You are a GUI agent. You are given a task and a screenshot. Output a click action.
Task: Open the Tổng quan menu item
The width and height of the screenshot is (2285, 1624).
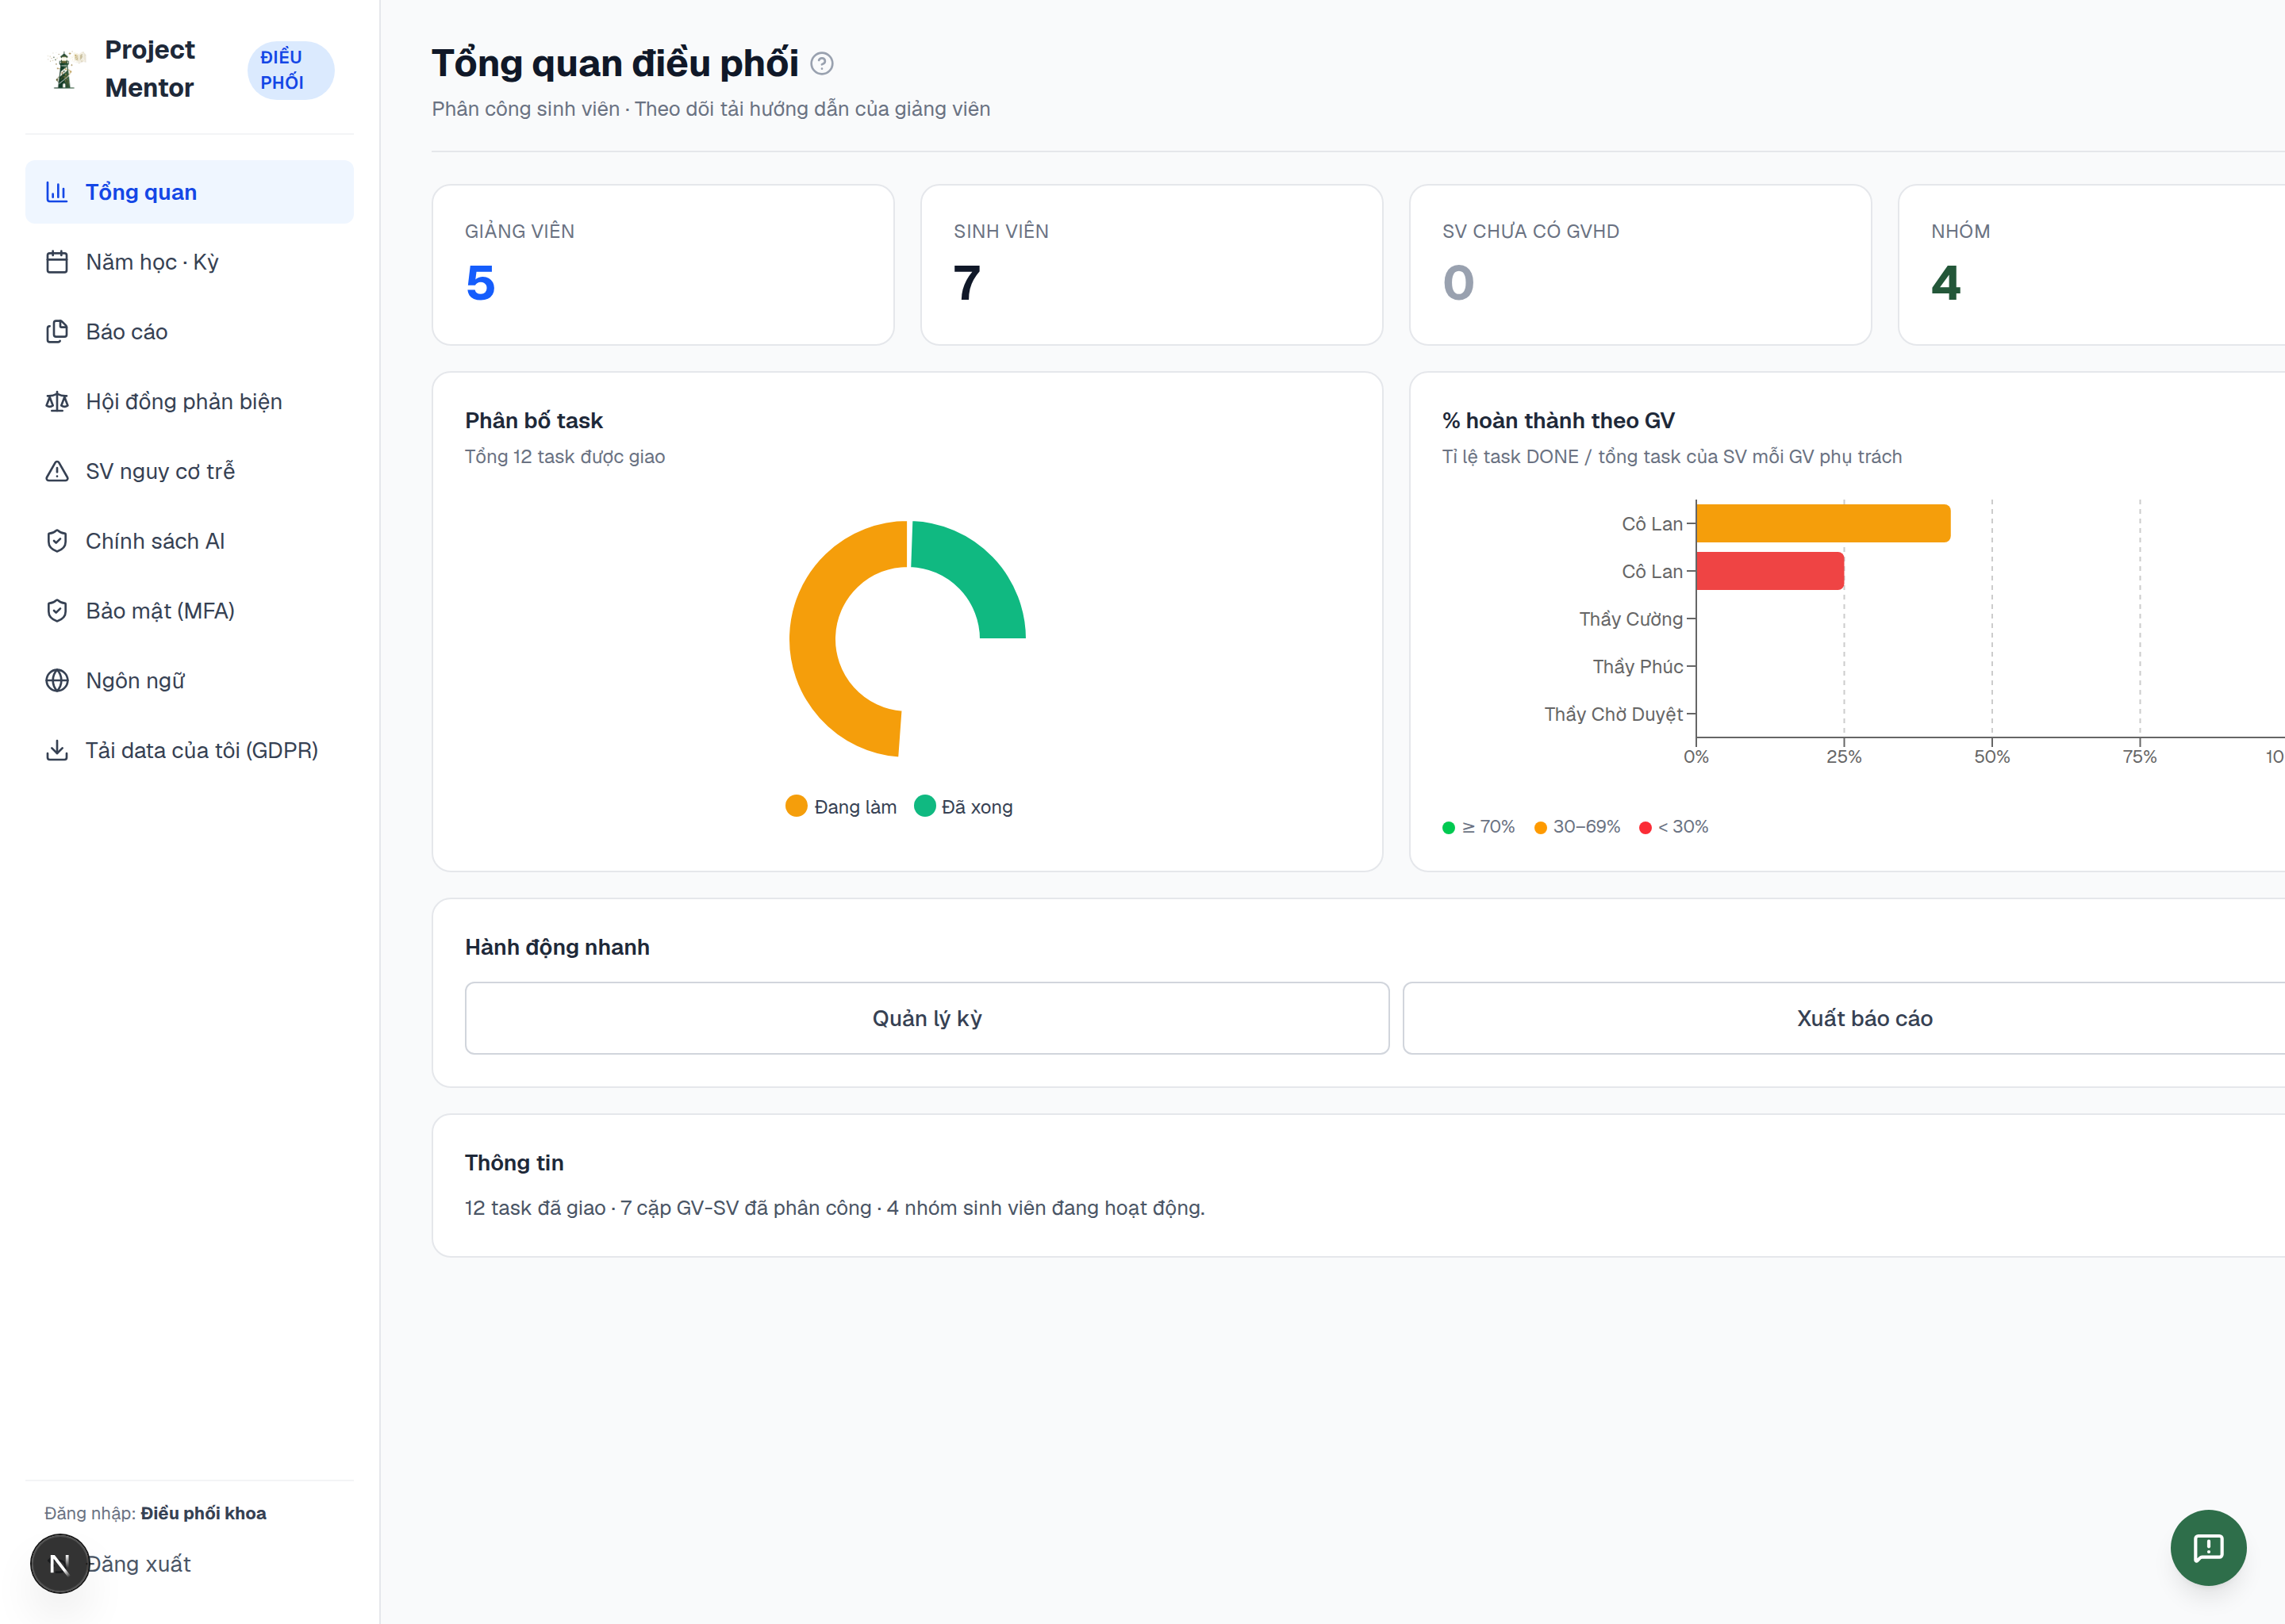[x=189, y=192]
